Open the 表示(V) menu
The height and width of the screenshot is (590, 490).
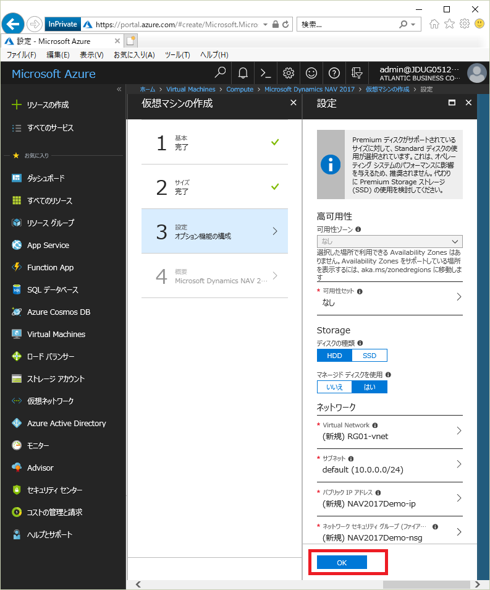(91, 55)
